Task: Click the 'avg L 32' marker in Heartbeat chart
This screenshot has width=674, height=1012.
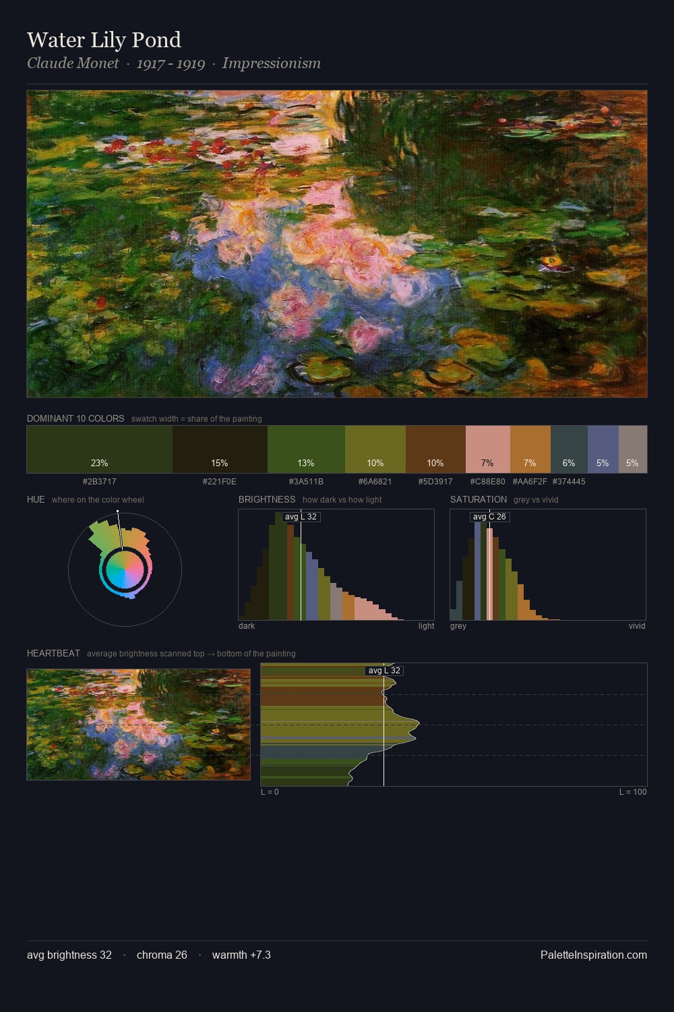Action: point(384,671)
